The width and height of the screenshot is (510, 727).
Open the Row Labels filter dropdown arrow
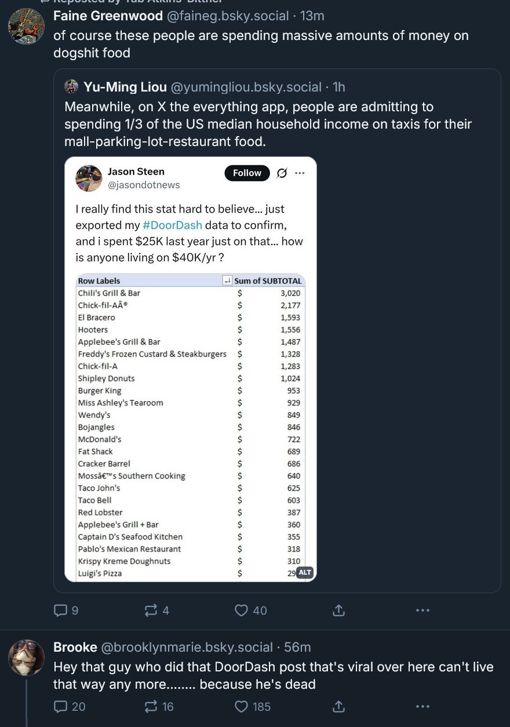pyautogui.click(x=228, y=281)
